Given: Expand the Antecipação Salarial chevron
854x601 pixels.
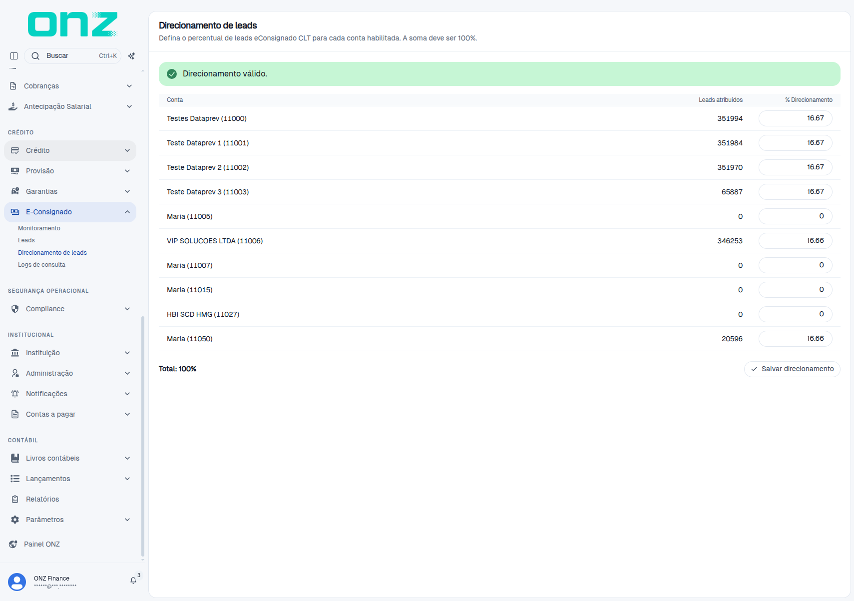Looking at the screenshot, I should (129, 106).
